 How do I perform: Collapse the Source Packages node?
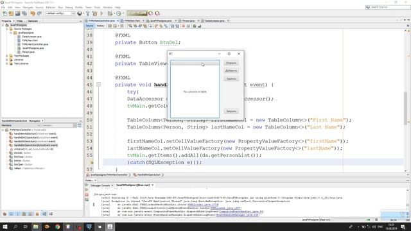click(7, 29)
